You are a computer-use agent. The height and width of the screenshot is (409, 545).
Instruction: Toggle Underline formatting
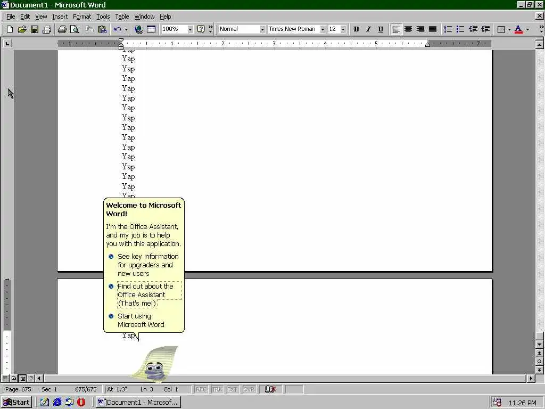pyautogui.click(x=381, y=29)
